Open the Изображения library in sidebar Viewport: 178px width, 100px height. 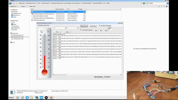click(x=16, y=28)
